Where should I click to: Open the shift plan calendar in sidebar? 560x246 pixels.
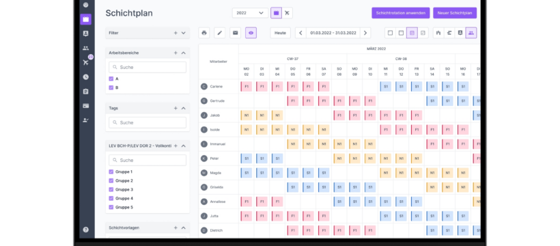coord(86,19)
